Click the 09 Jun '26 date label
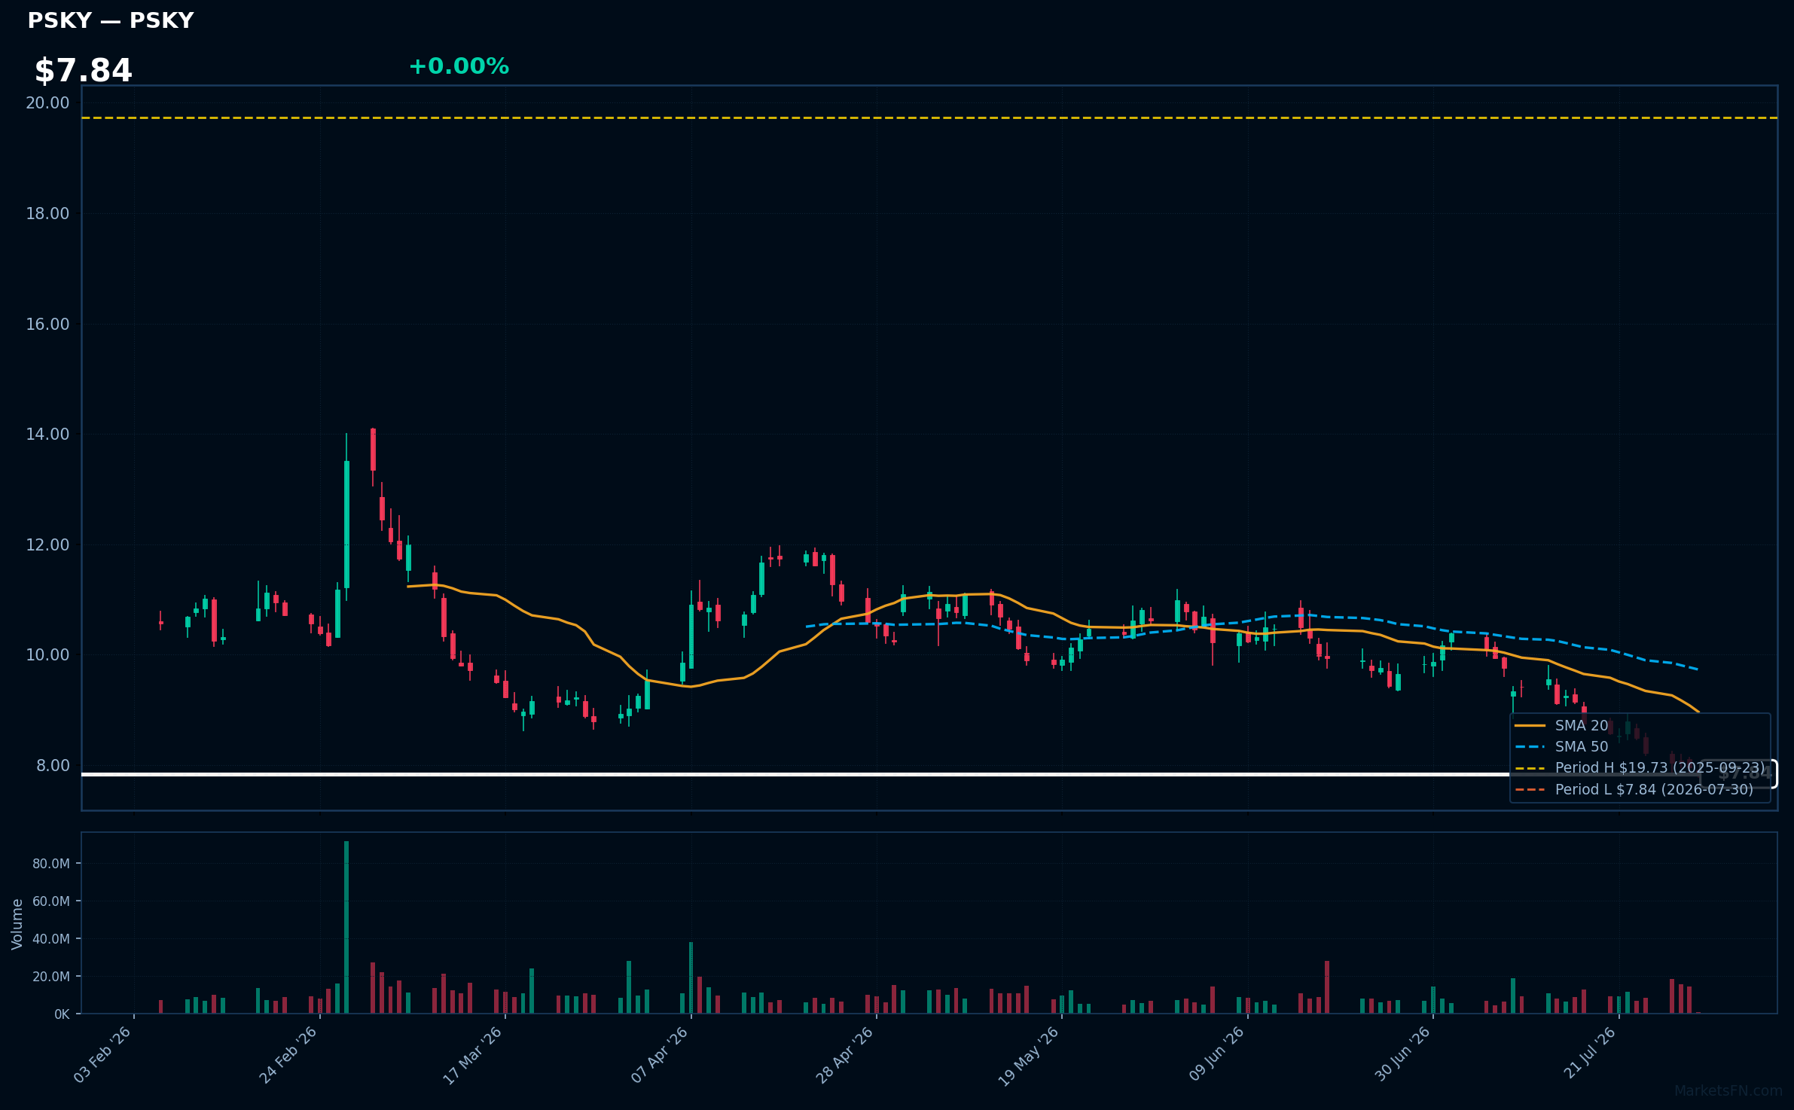The width and height of the screenshot is (1794, 1110). point(1216,1054)
